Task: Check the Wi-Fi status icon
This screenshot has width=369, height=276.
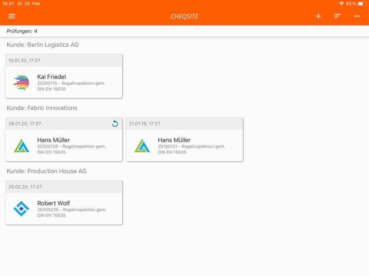Action: (341, 4)
